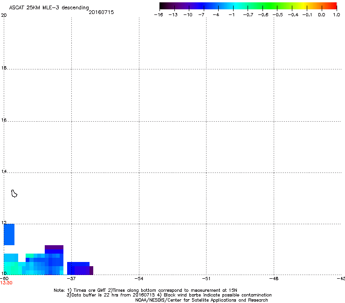Click the color bar label 0.0
The width and height of the screenshot is (345, 303).
tap(322, 15)
